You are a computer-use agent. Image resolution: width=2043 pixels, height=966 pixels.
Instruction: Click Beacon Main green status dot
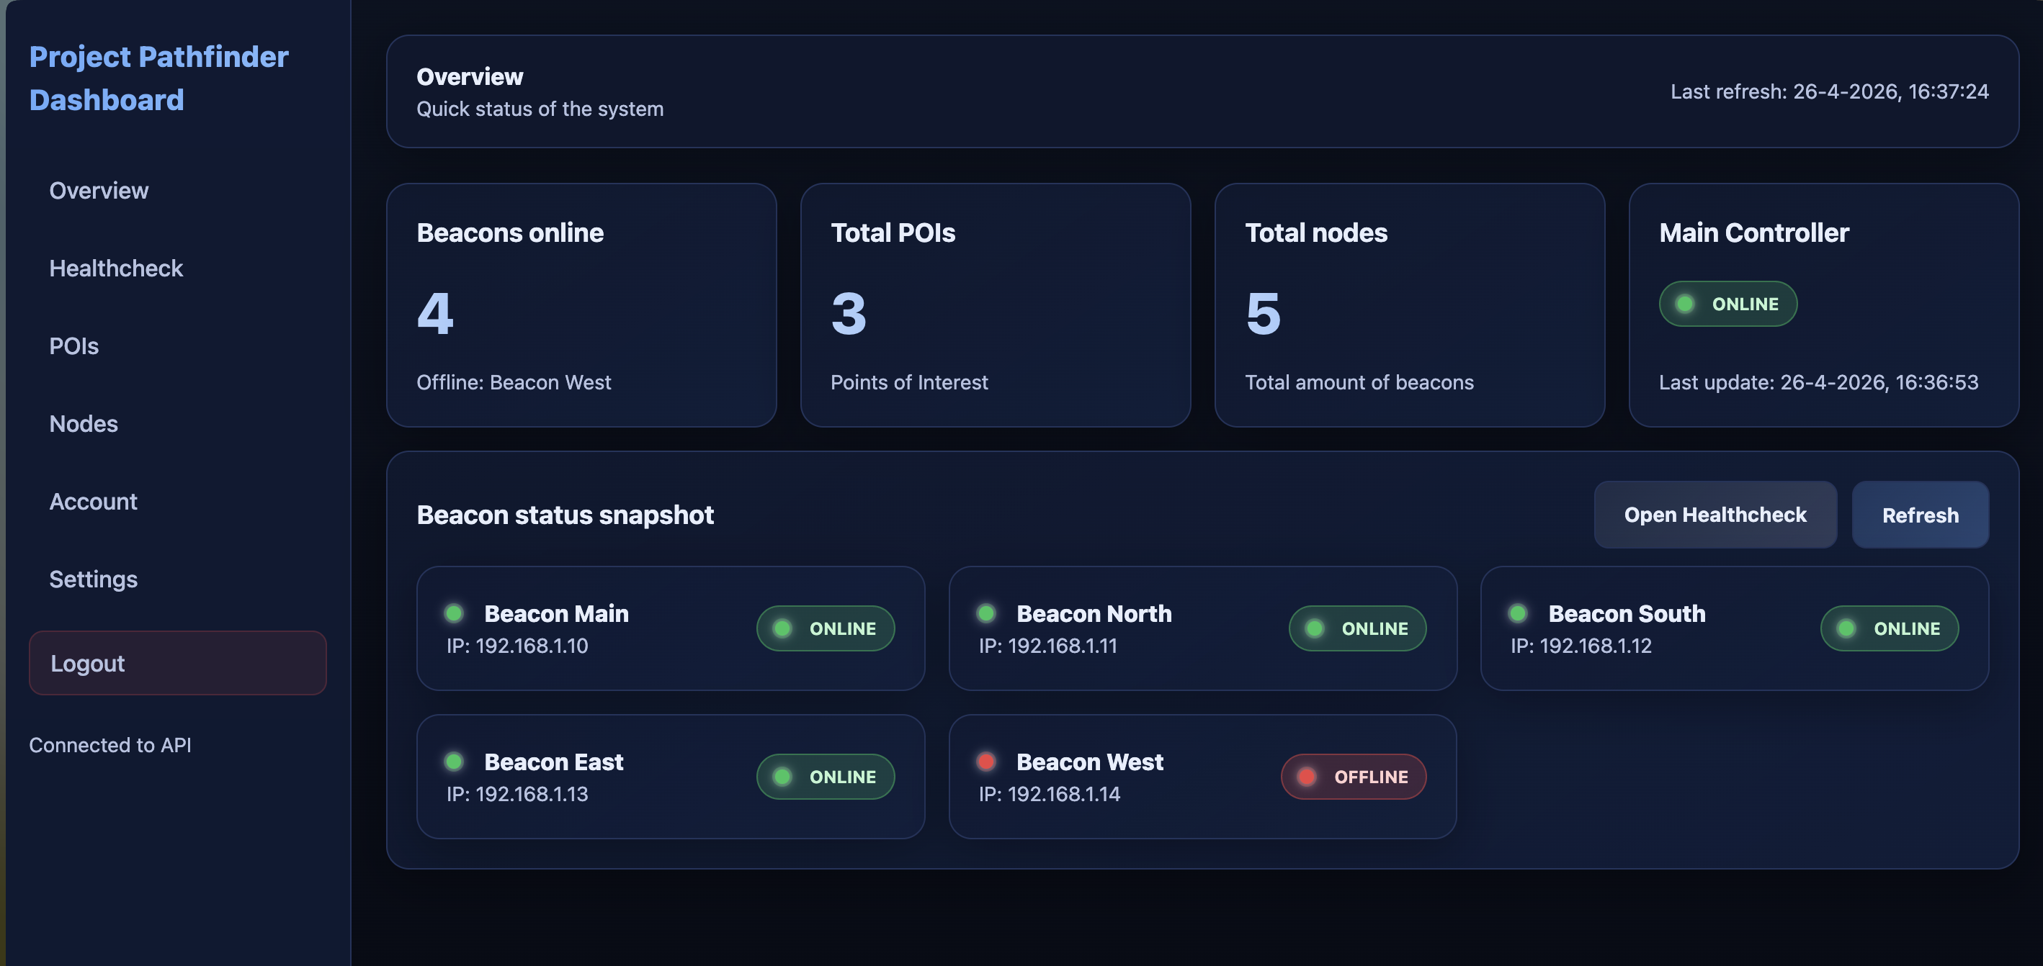(x=454, y=613)
